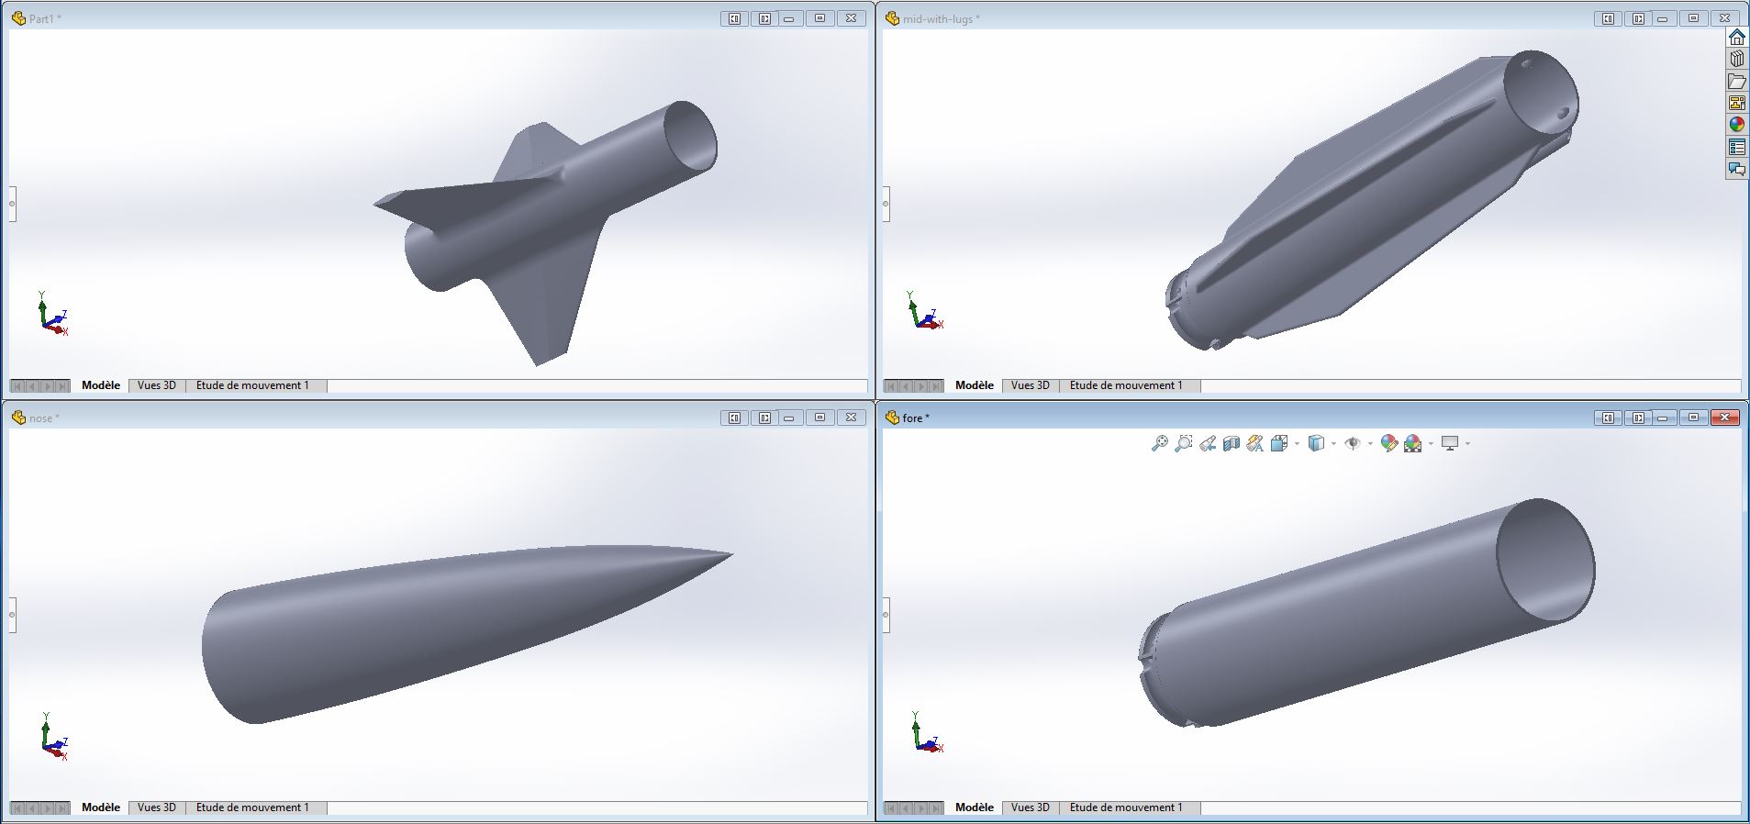Expand the Display Style dropdown arrow
Image resolution: width=1750 pixels, height=824 pixels.
(x=1333, y=444)
